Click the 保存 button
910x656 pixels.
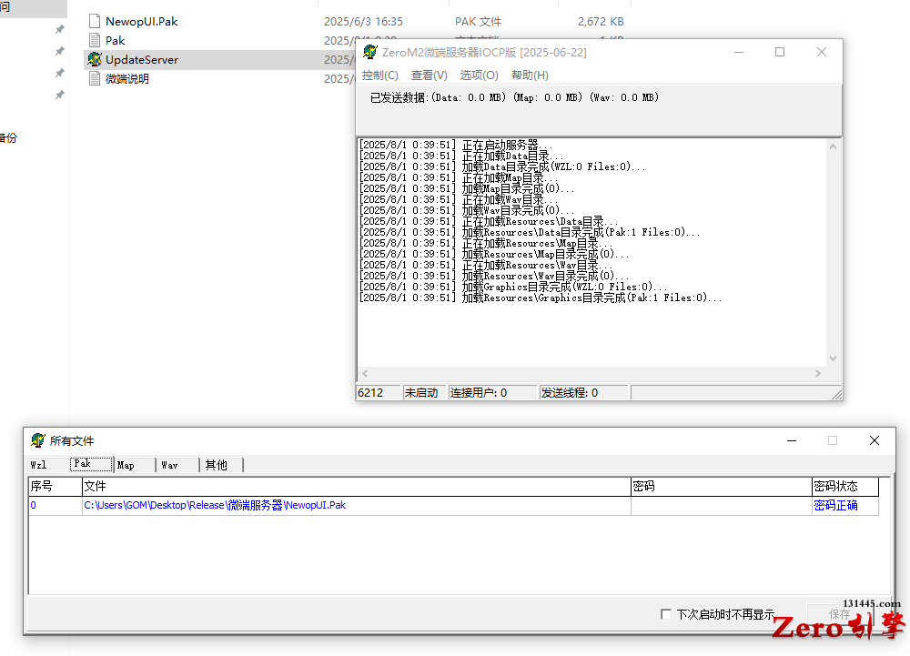pyautogui.click(x=840, y=614)
